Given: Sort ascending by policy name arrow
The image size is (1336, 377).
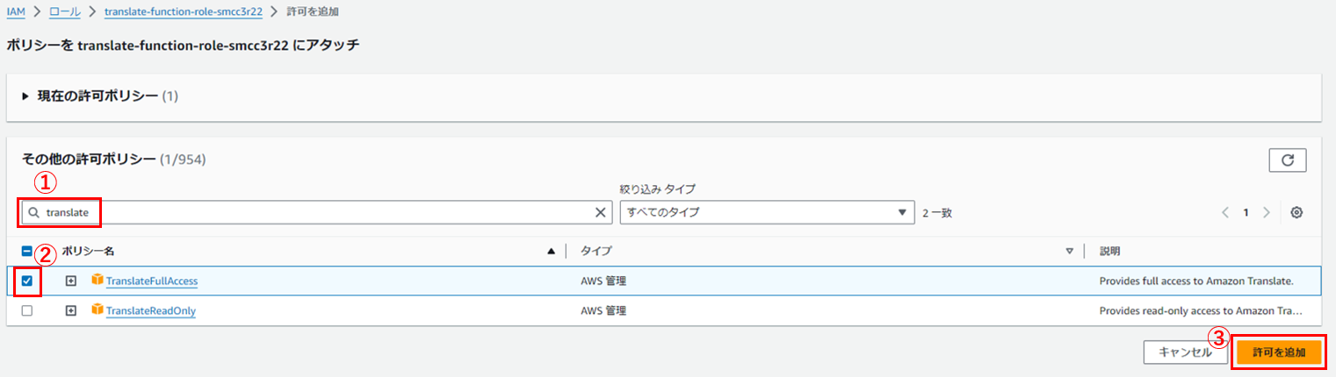Looking at the screenshot, I should click(551, 252).
